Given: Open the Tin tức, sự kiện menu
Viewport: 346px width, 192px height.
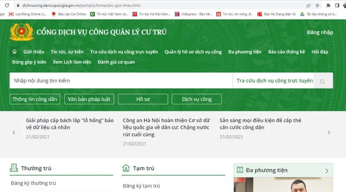Looking at the screenshot, I should [x=67, y=52].
